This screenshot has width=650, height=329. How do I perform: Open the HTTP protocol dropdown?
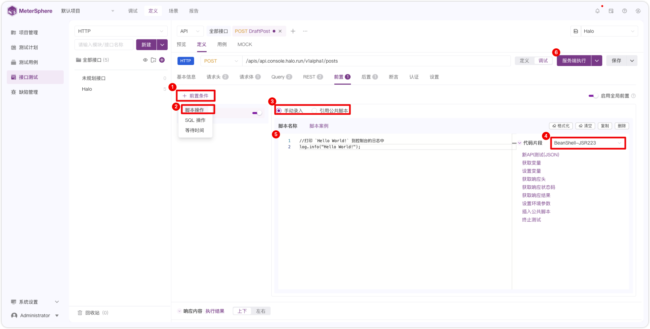pyautogui.click(x=121, y=31)
